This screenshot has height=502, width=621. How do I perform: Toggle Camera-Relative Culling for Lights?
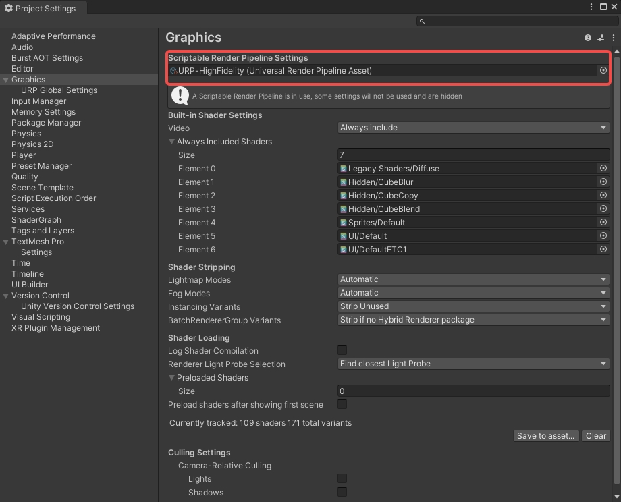(x=342, y=478)
